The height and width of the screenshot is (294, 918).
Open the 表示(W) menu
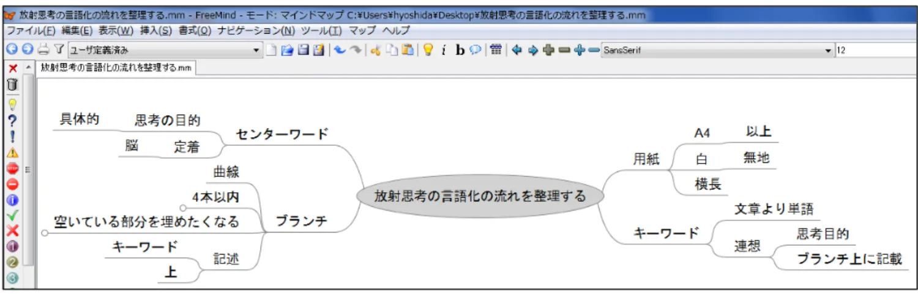116,30
